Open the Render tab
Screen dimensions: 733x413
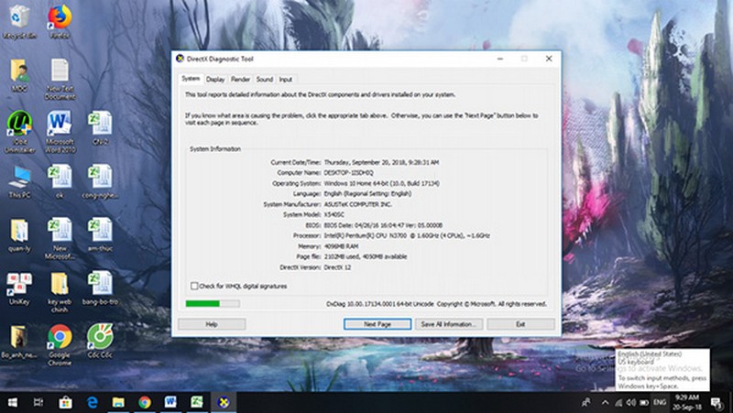(x=240, y=80)
